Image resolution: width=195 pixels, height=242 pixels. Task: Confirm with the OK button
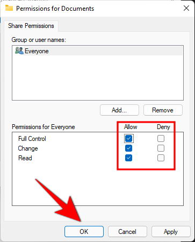click(84, 231)
